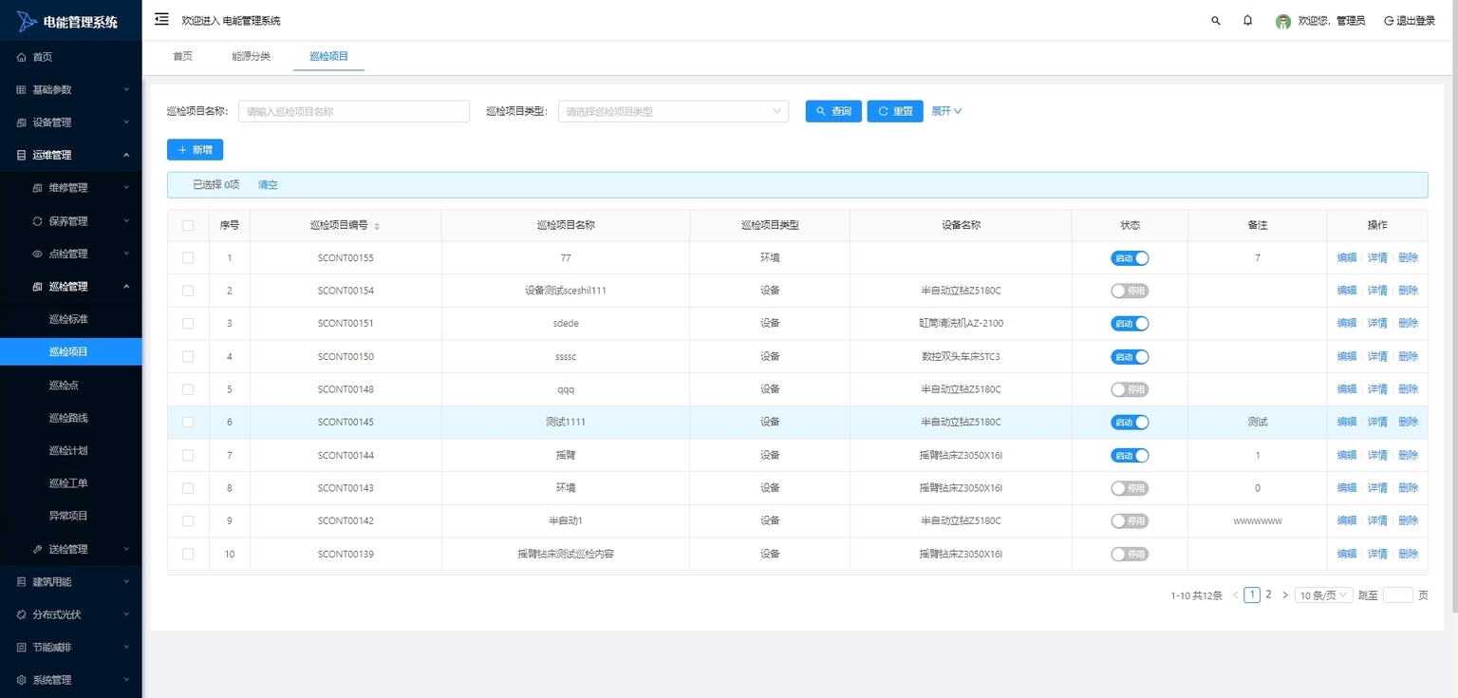
Task: Click the sort icon on 巡检项目编号 column
Action: [377, 226]
